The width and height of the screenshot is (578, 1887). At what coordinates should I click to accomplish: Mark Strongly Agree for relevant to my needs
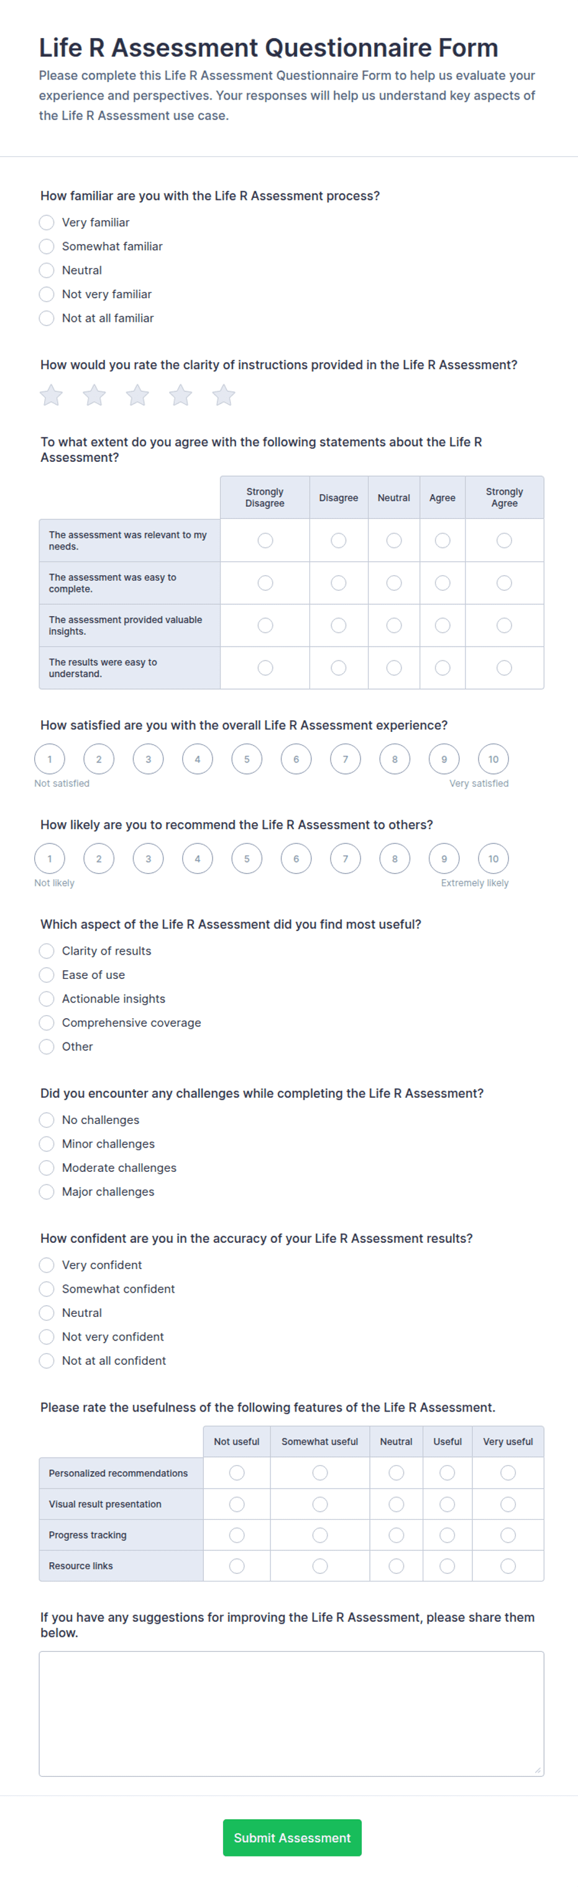[x=504, y=541]
